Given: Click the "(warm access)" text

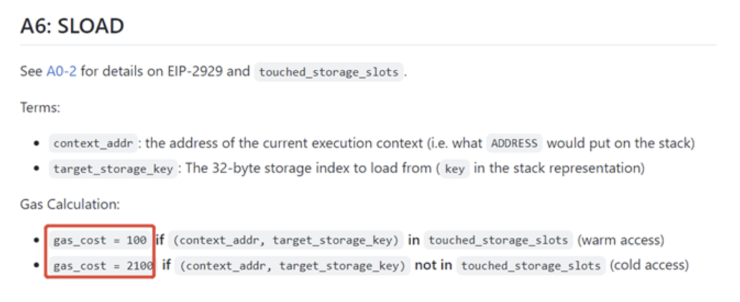Looking at the screenshot, I should point(621,240).
